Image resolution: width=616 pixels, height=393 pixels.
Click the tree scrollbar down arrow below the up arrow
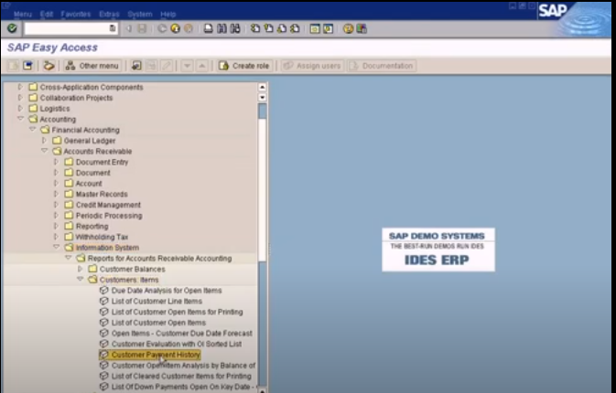point(262,97)
